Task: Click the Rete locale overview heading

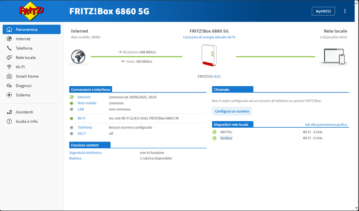Action: pyautogui.click(x=335, y=31)
